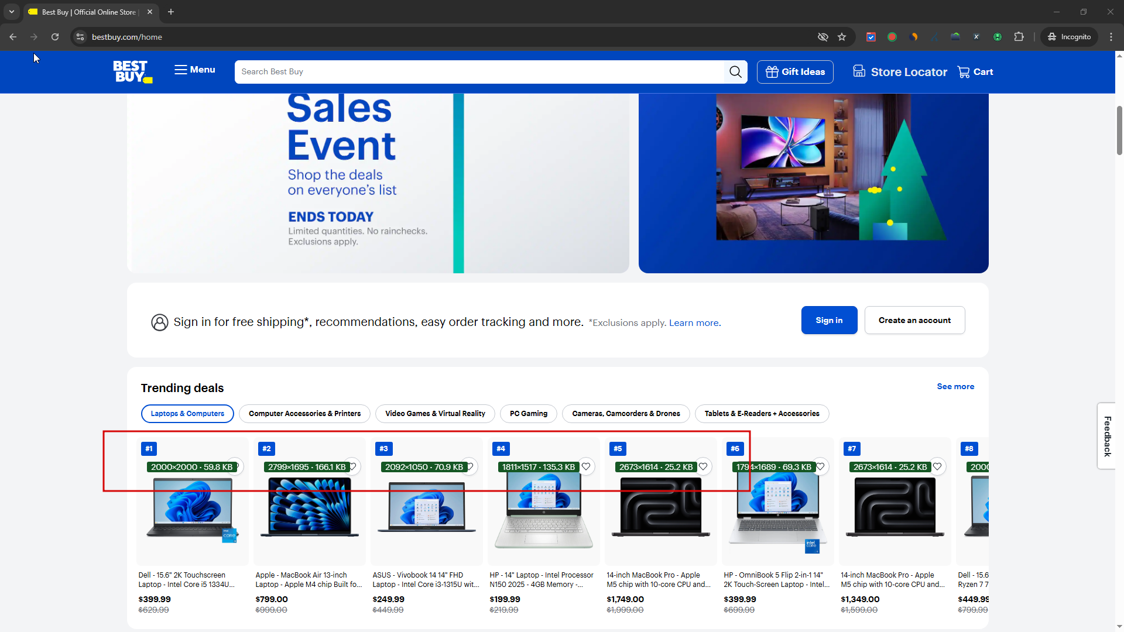This screenshot has height=632, width=1124.
Task: Expand the tab search chevron
Action: click(12, 12)
